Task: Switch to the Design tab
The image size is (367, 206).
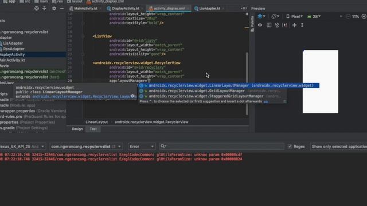Action: (x=77, y=129)
